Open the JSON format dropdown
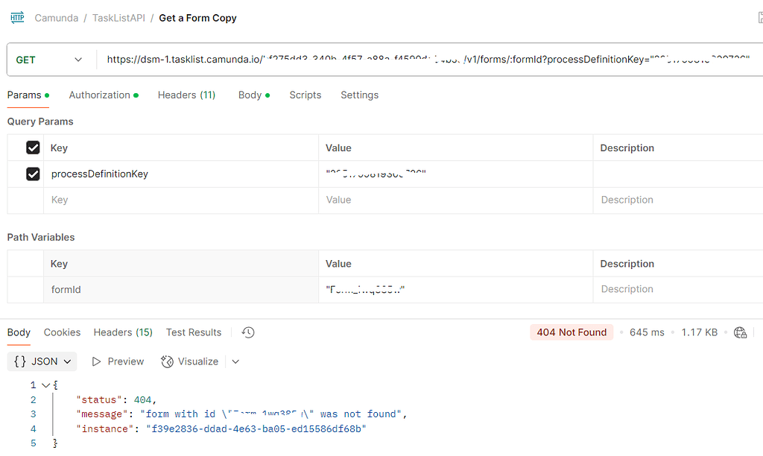The height and width of the screenshot is (456, 763). 44,361
